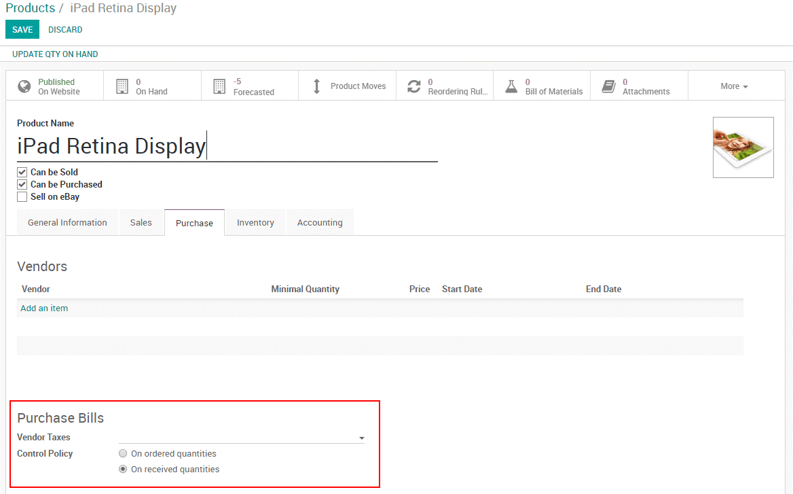Viewport: 793px width, 494px height.
Task: Click Add an item in Vendors
Action: [x=44, y=308]
